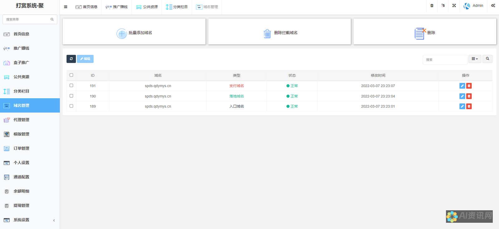The image size is (499, 229).
Task: Open 个人设置 in the sidebar
Action: pyautogui.click(x=30, y=163)
